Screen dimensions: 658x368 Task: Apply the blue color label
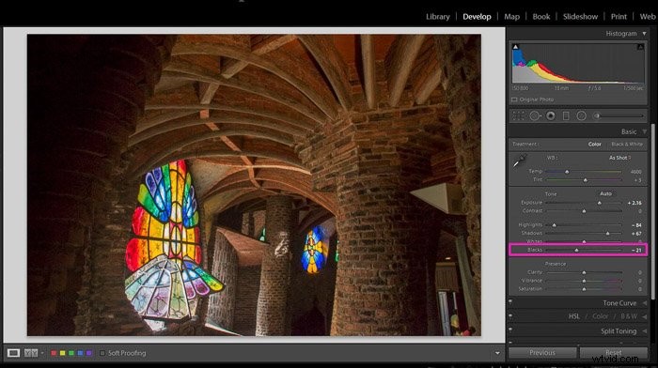80,353
